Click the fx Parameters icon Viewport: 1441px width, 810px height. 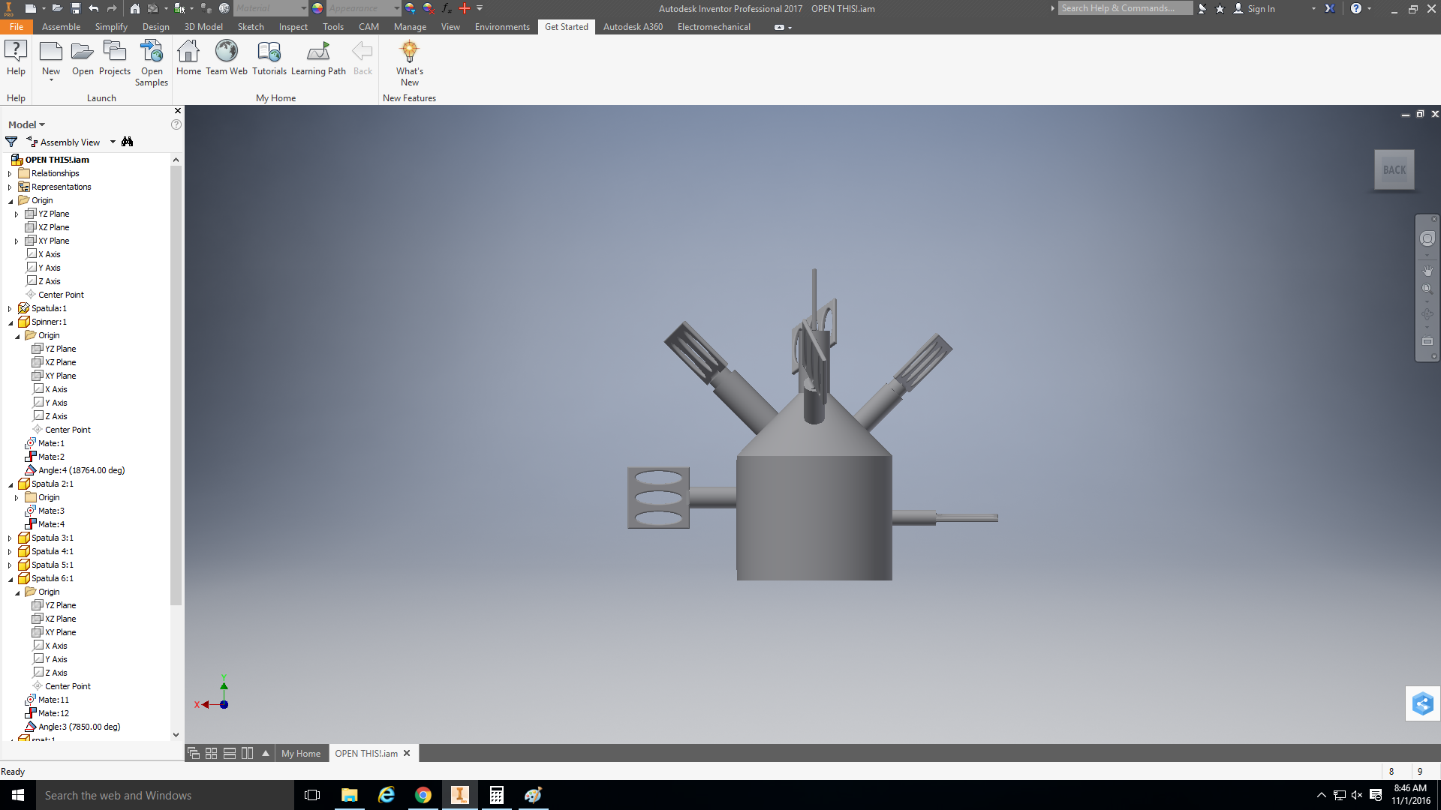click(x=447, y=8)
